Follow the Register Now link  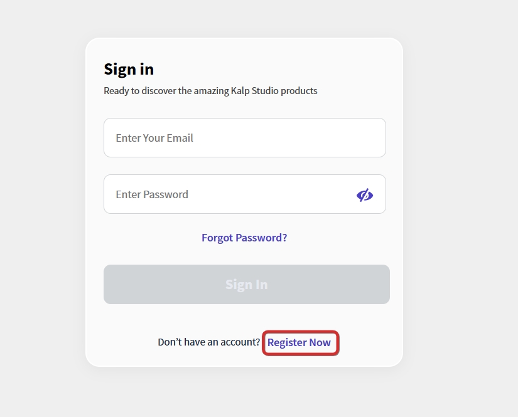[299, 342]
